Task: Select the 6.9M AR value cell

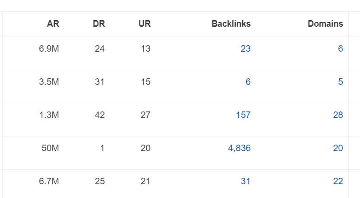Action: [x=49, y=49]
